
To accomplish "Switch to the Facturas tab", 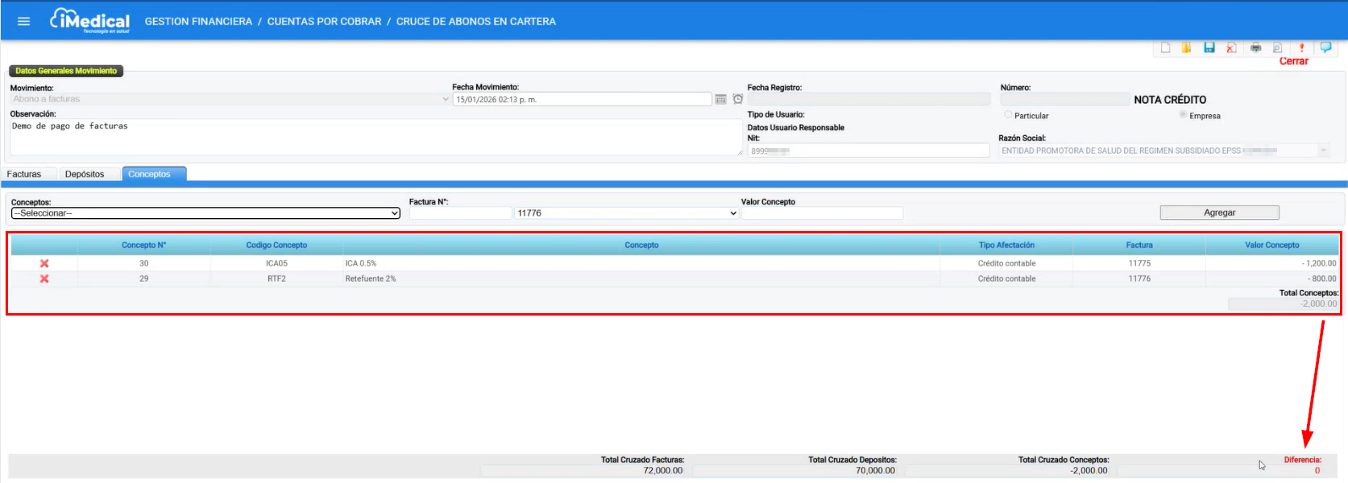I will pos(24,174).
